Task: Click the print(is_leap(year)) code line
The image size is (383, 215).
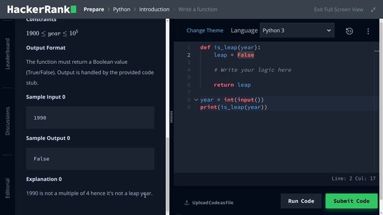Action: [233, 107]
